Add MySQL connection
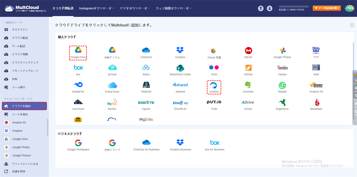This screenshot has height=177, width=357. click(x=112, y=105)
